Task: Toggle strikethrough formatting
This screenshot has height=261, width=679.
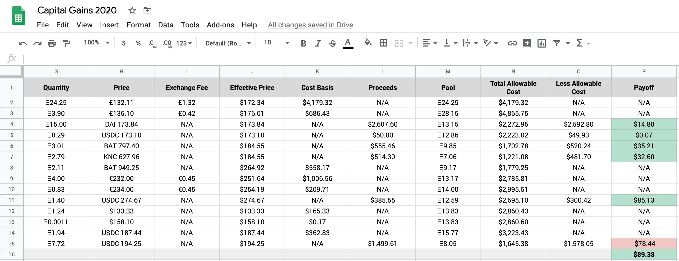Action: (x=333, y=43)
